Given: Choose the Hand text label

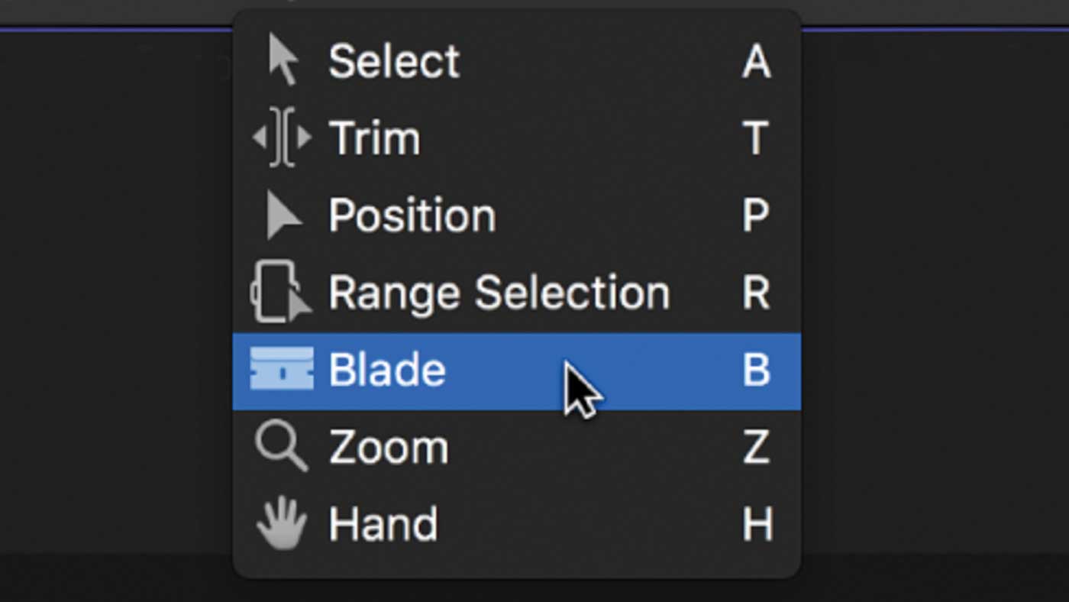Looking at the screenshot, I should (x=383, y=524).
